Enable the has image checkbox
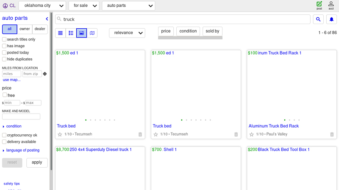 4,46
